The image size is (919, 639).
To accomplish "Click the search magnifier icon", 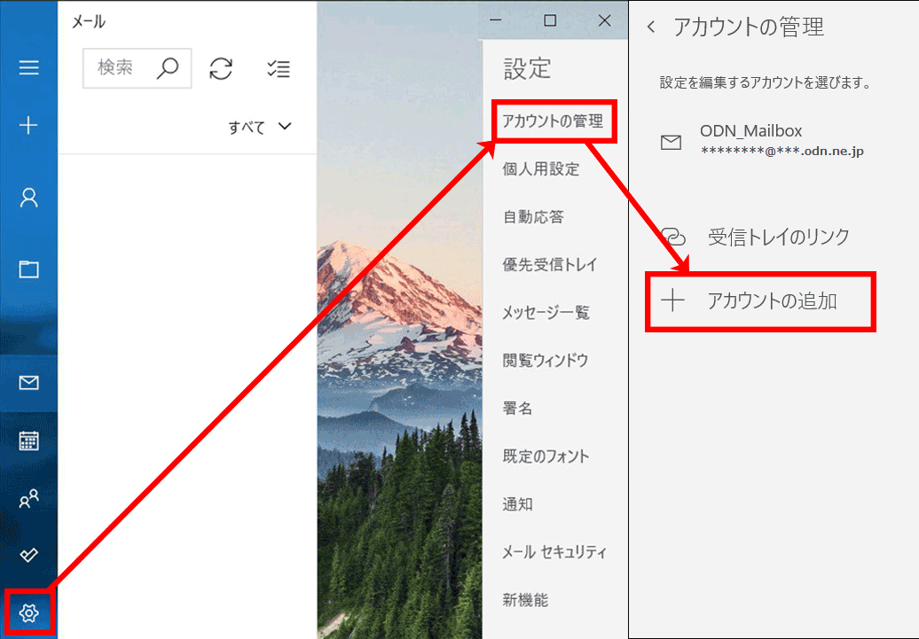I will tap(168, 68).
